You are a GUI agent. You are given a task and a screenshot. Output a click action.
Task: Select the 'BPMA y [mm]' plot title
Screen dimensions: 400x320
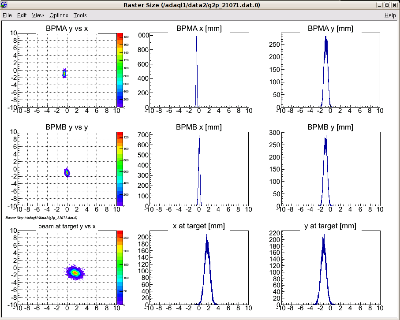click(x=330, y=28)
